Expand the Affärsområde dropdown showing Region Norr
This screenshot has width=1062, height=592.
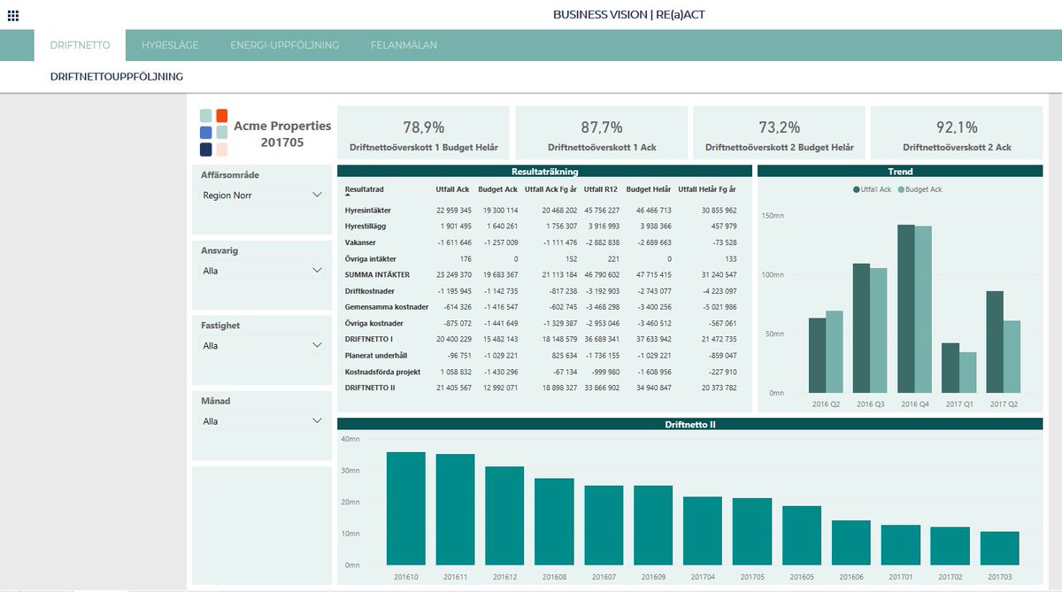pos(262,195)
